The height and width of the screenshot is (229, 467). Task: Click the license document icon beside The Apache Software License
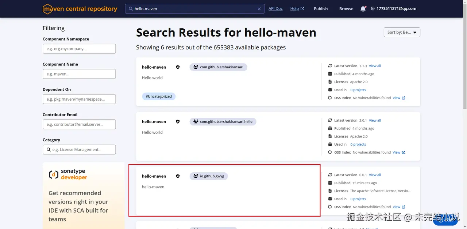coord(330,191)
